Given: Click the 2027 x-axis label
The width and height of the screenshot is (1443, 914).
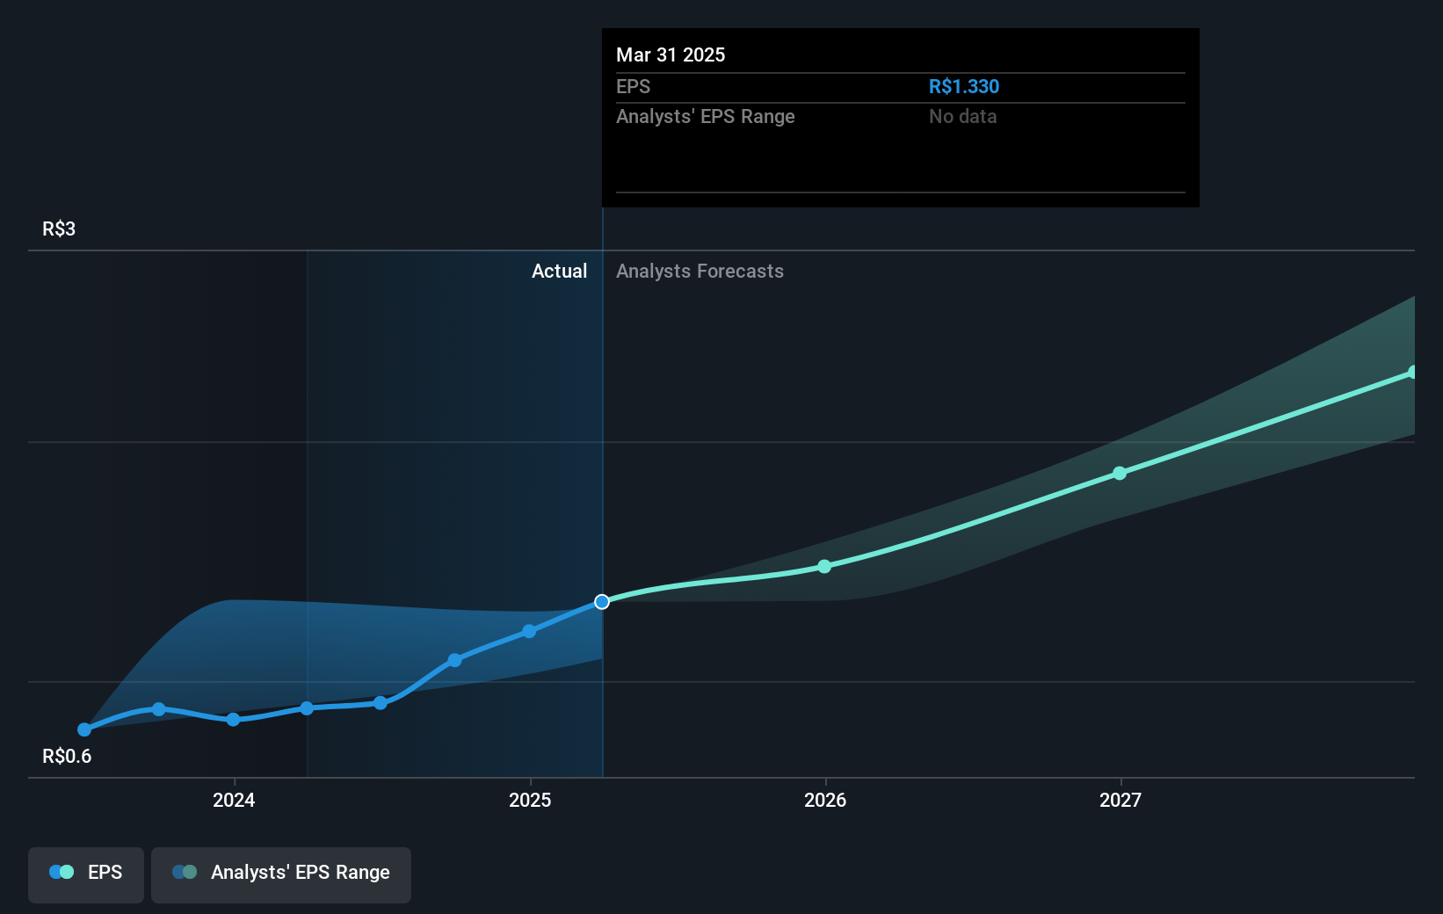Looking at the screenshot, I should point(1120,800).
